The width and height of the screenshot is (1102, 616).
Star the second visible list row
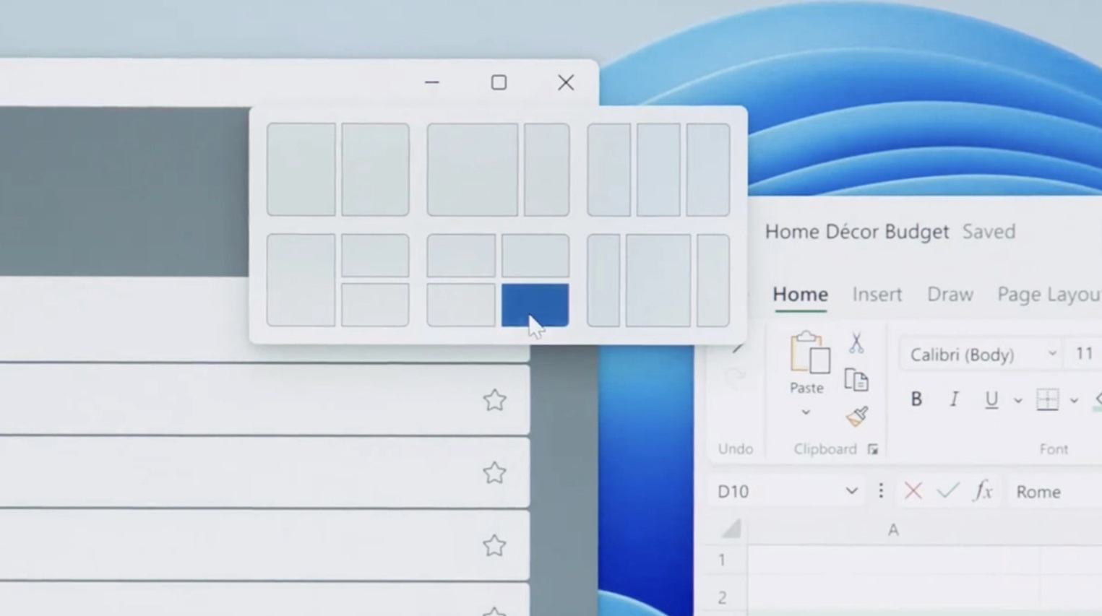point(494,473)
